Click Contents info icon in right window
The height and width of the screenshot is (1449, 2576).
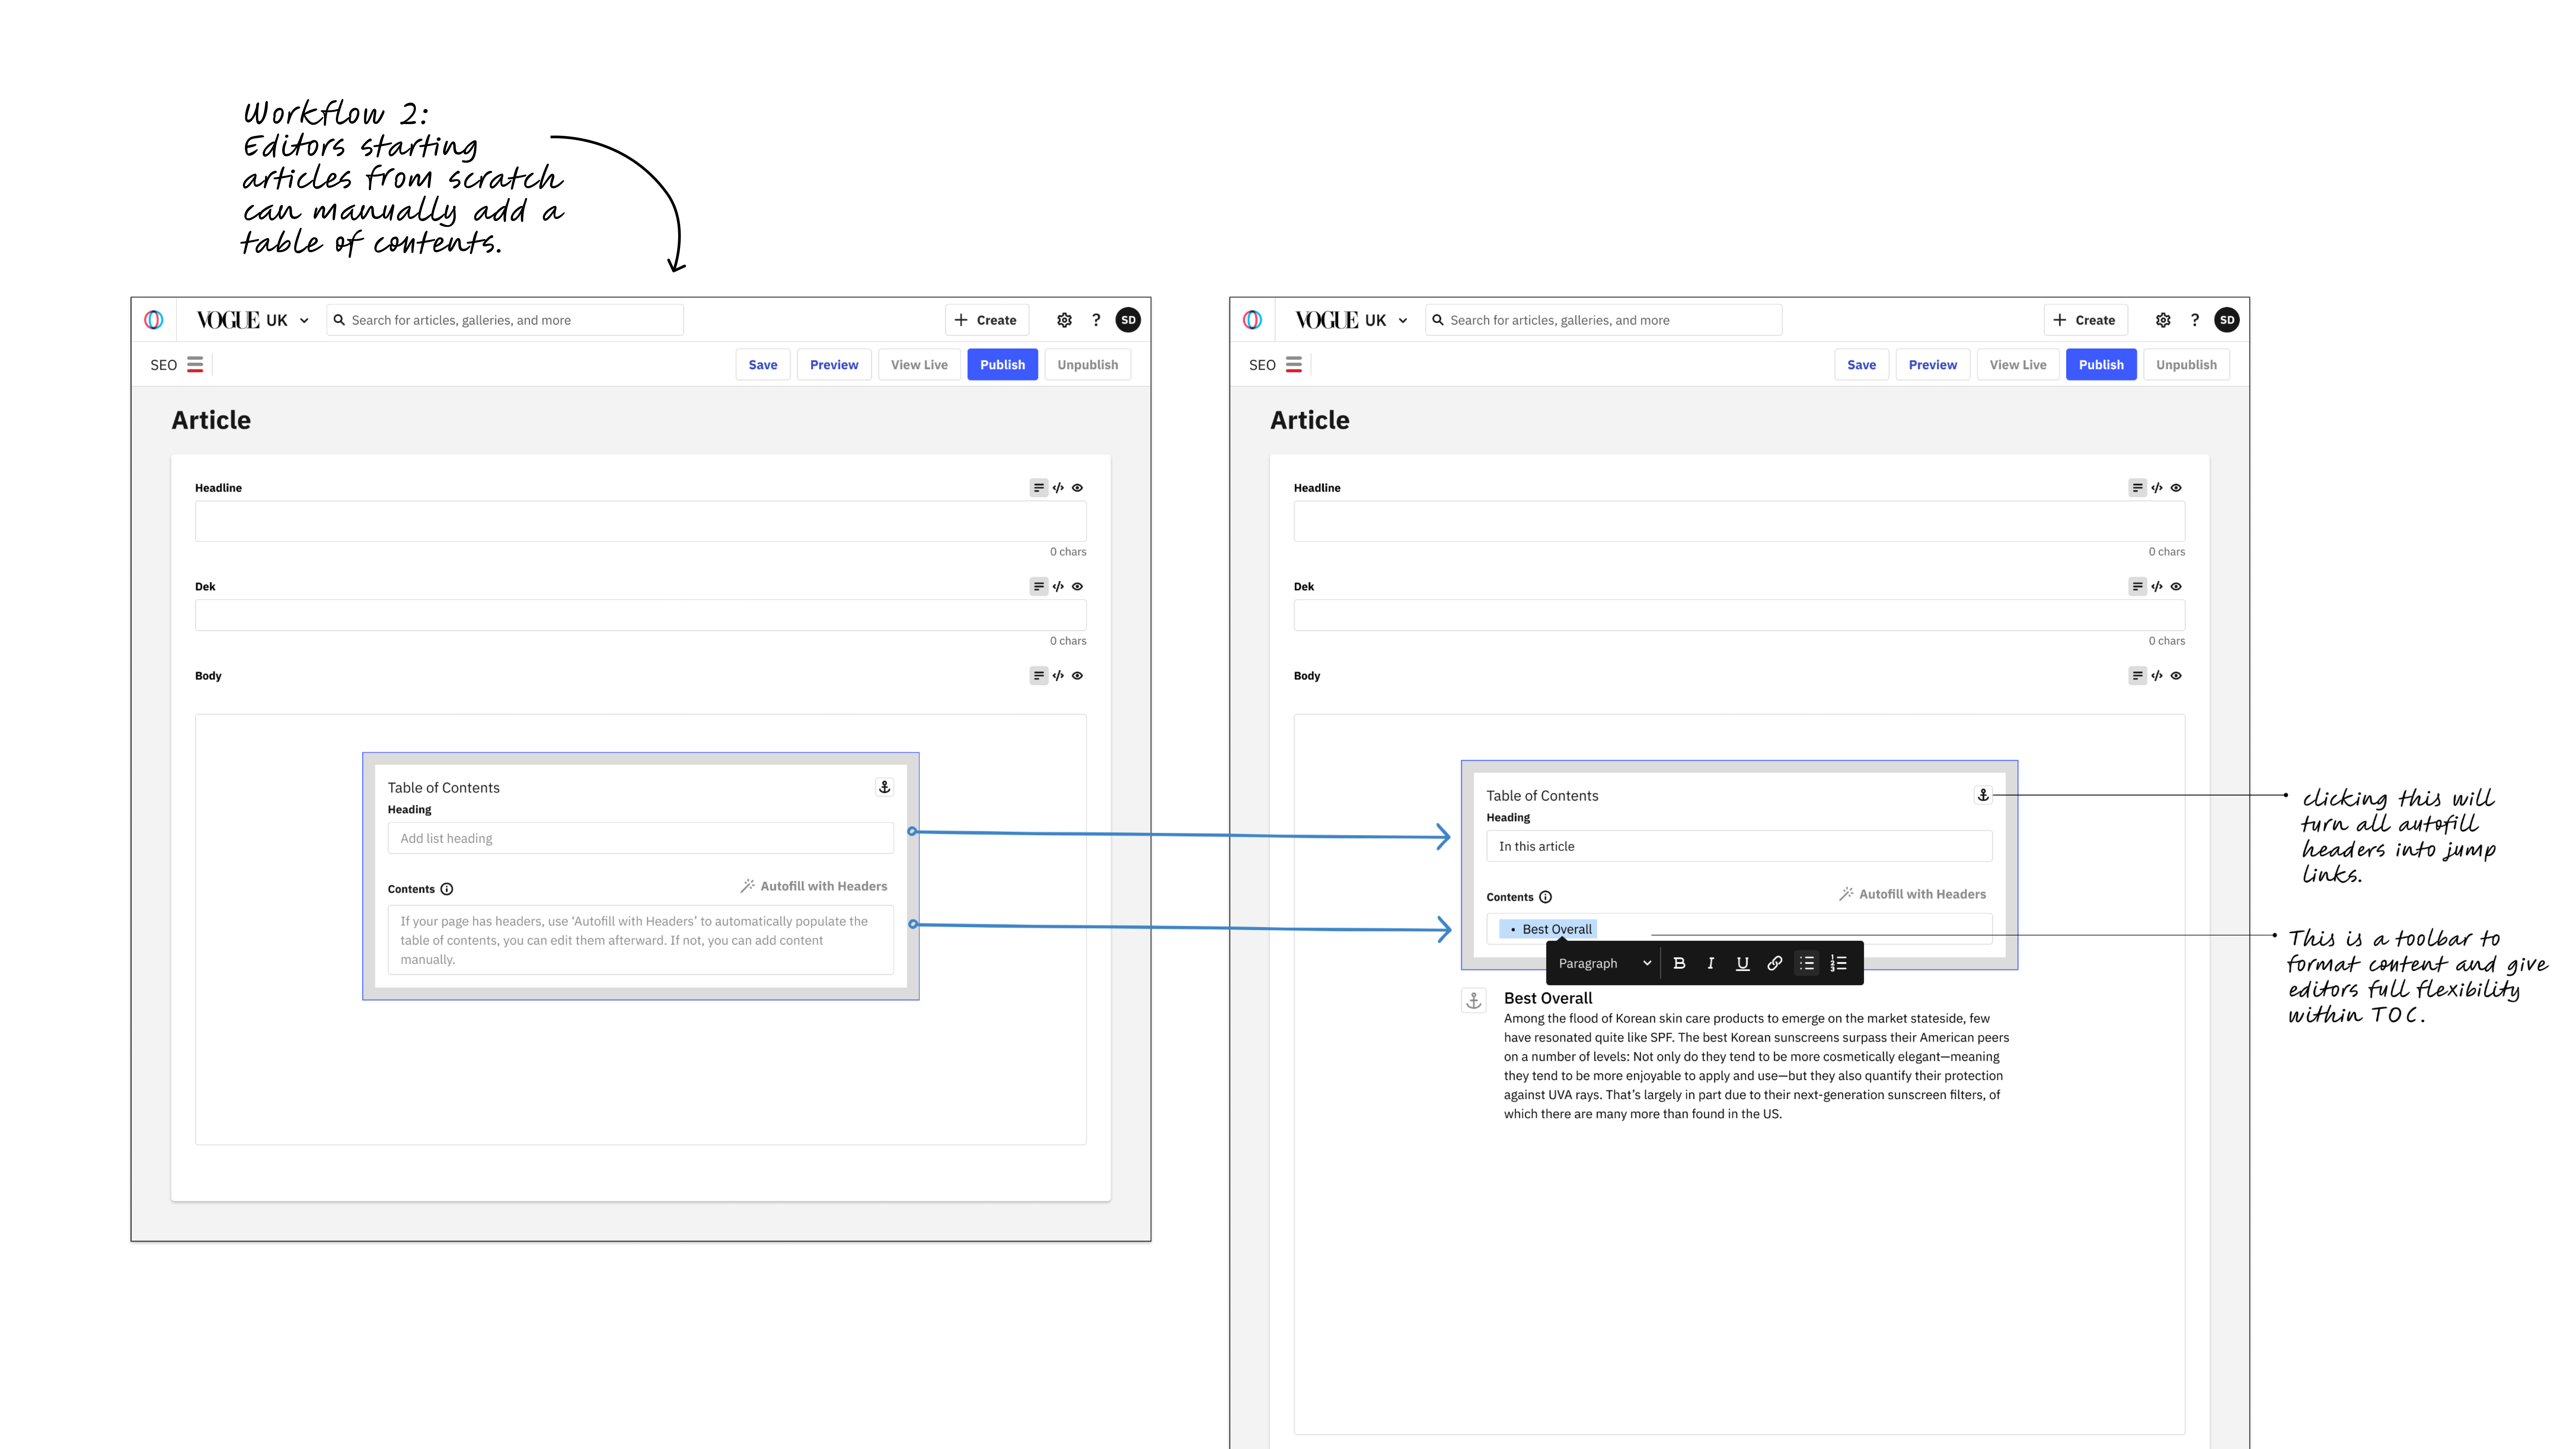coord(1545,897)
